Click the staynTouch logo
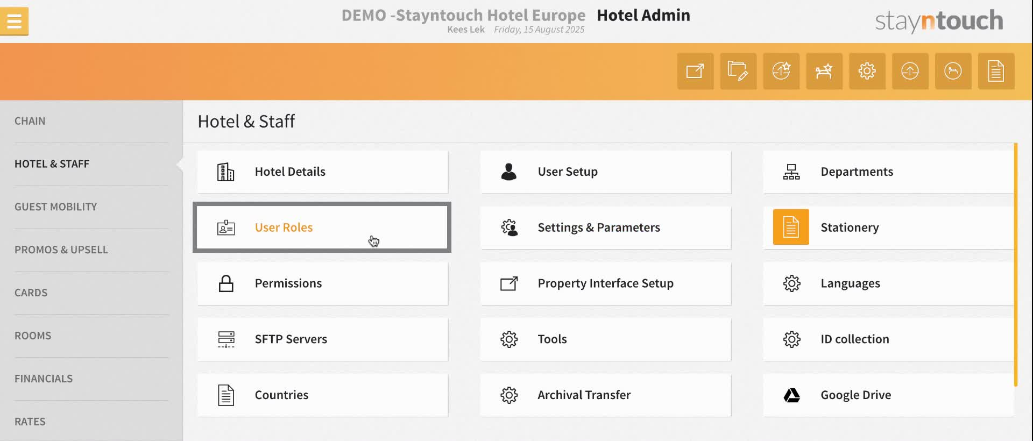The height and width of the screenshot is (441, 1033). (x=939, y=21)
